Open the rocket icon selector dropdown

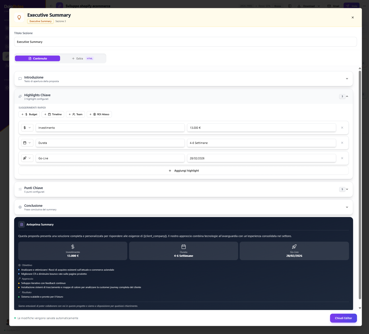point(27,158)
